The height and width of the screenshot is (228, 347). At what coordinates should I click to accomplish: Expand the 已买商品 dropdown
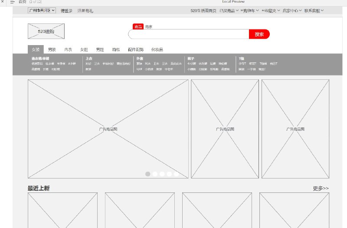click(229, 10)
